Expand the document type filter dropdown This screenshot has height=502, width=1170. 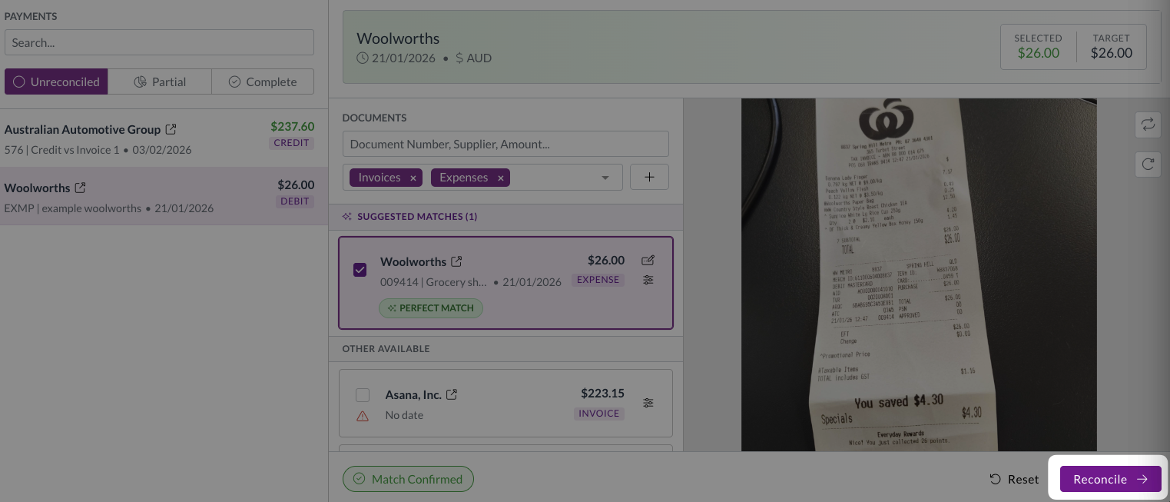[605, 178]
